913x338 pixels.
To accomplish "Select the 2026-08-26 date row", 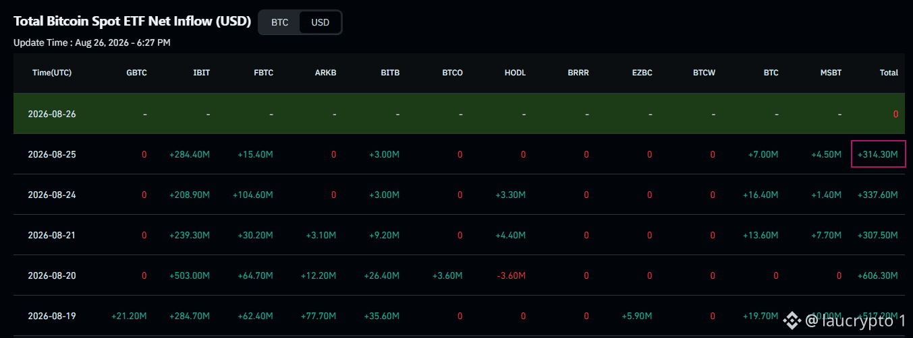I will (x=460, y=114).
